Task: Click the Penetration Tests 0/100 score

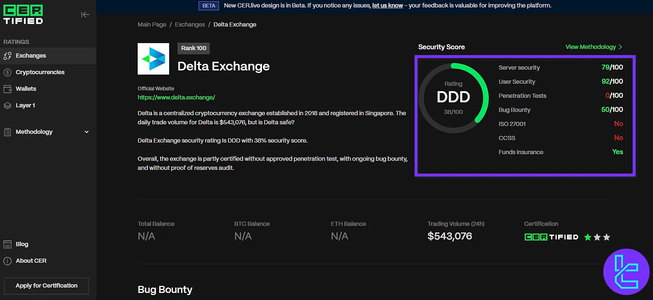Action: (614, 96)
